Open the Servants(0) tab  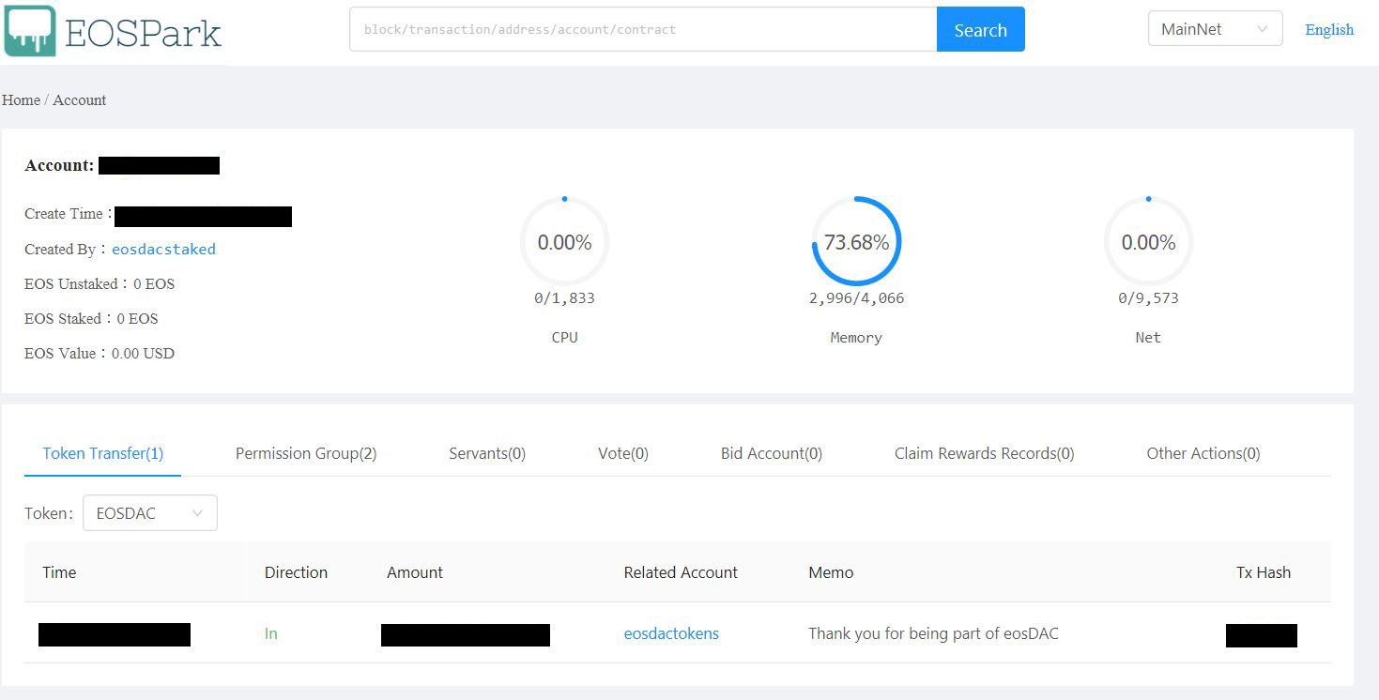[487, 453]
